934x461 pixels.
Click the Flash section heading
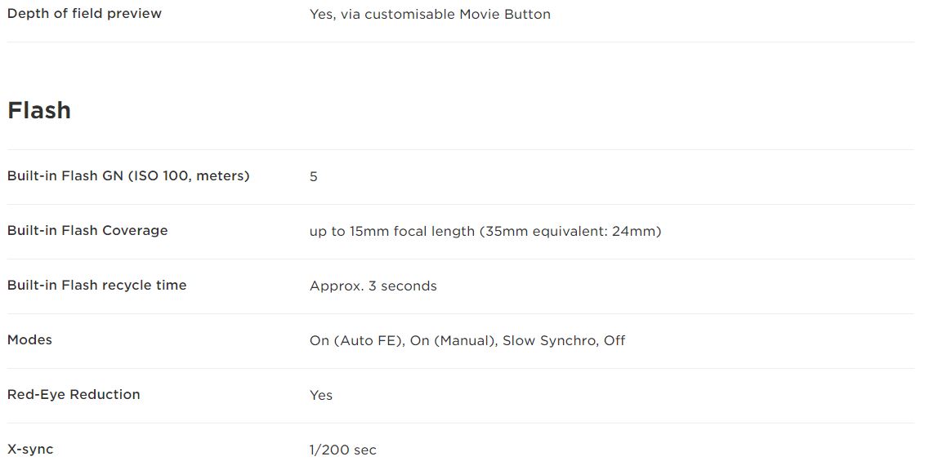pos(39,111)
